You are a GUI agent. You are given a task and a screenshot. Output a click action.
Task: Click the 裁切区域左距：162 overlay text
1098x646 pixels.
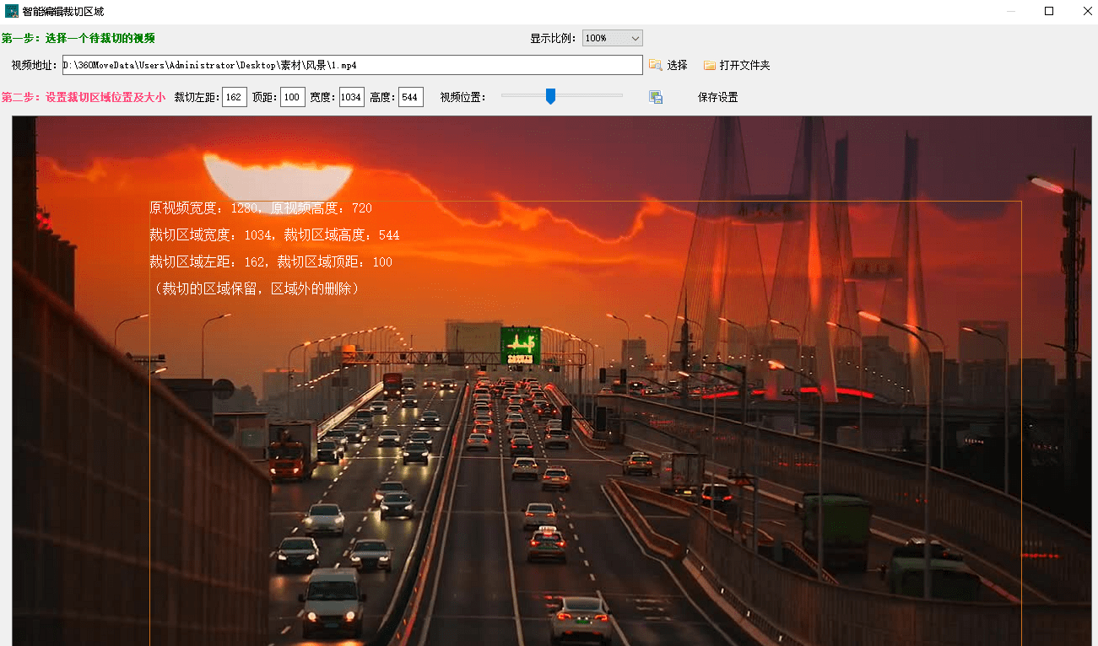point(207,262)
